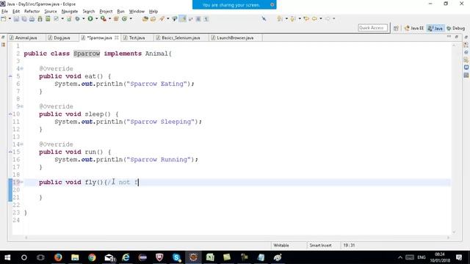Switch to Java EE perspective
The image size is (470, 264).
(x=413, y=28)
